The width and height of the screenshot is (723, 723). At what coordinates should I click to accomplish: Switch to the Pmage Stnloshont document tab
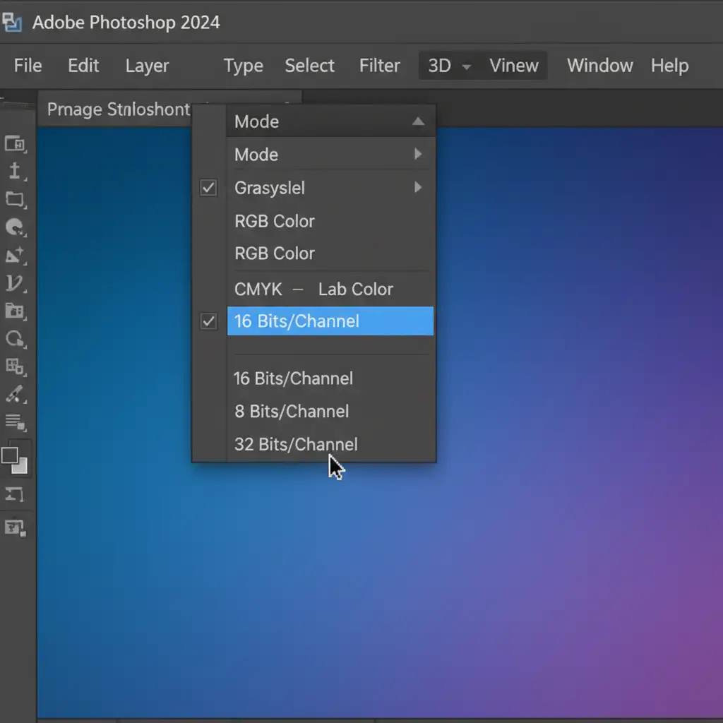[x=118, y=109]
